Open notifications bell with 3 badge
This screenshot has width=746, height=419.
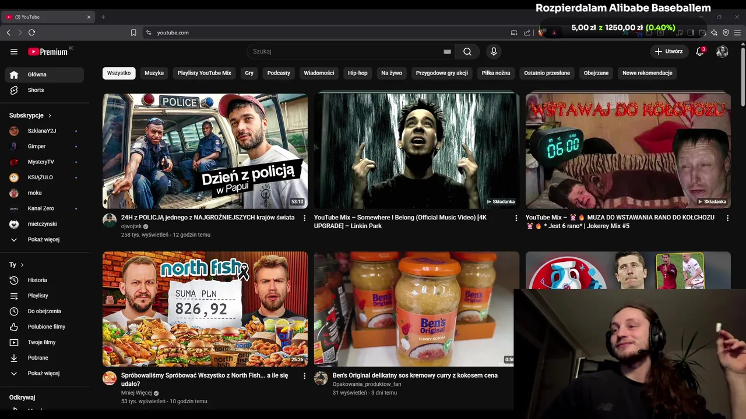pyautogui.click(x=701, y=51)
